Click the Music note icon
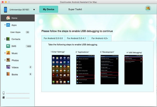 pos(8,53)
